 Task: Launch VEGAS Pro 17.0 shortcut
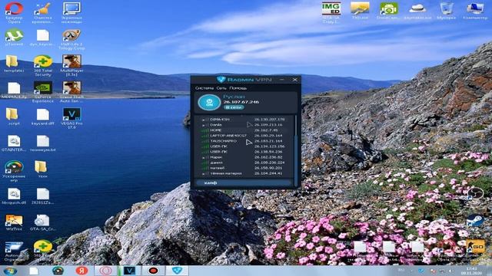click(71, 118)
